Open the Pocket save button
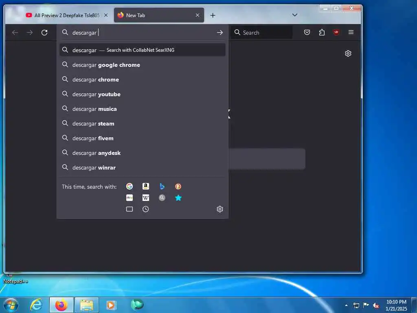 click(307, 33)
